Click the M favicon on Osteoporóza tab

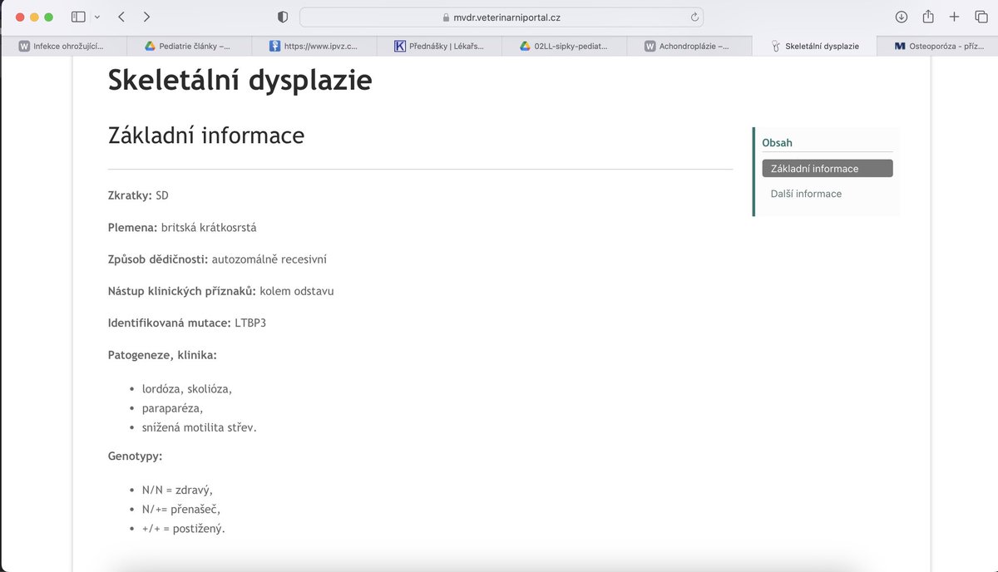click(899, 47)
